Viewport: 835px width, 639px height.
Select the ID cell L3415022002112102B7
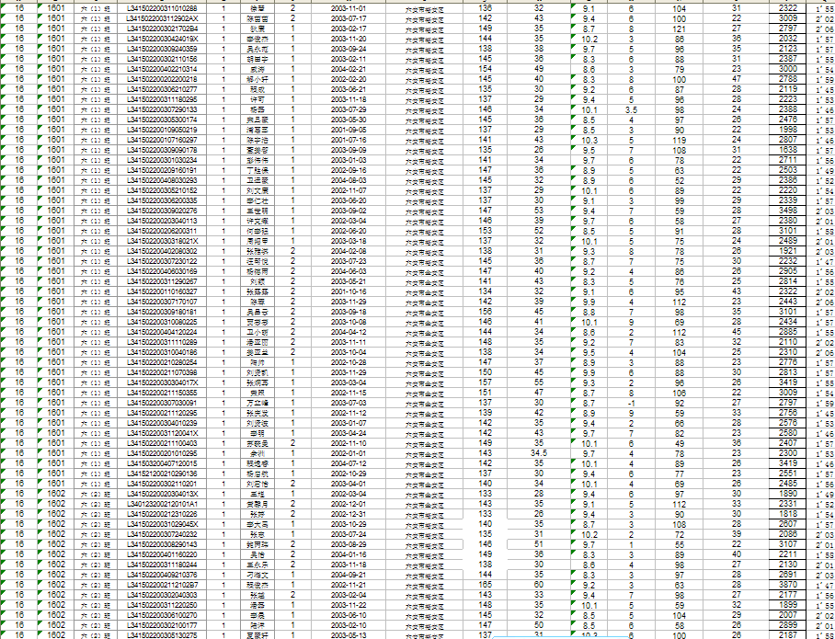pyautogui.click(x=162, y=585)
